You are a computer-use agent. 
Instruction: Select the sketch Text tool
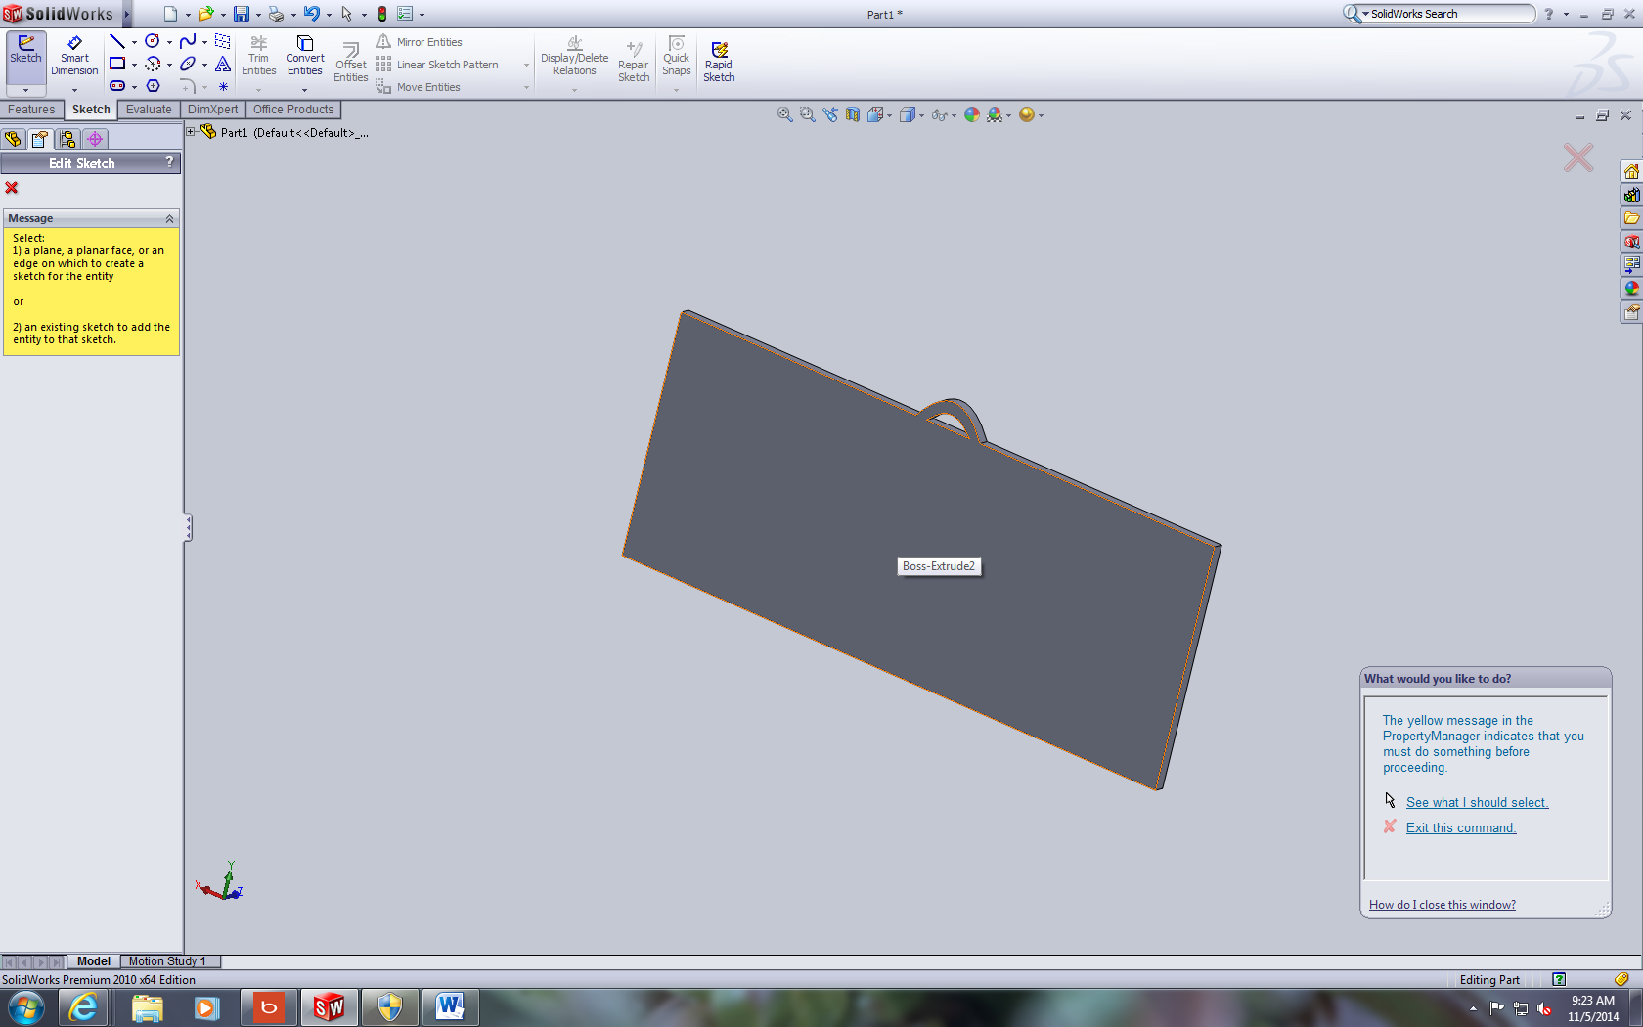click(223, 64)
